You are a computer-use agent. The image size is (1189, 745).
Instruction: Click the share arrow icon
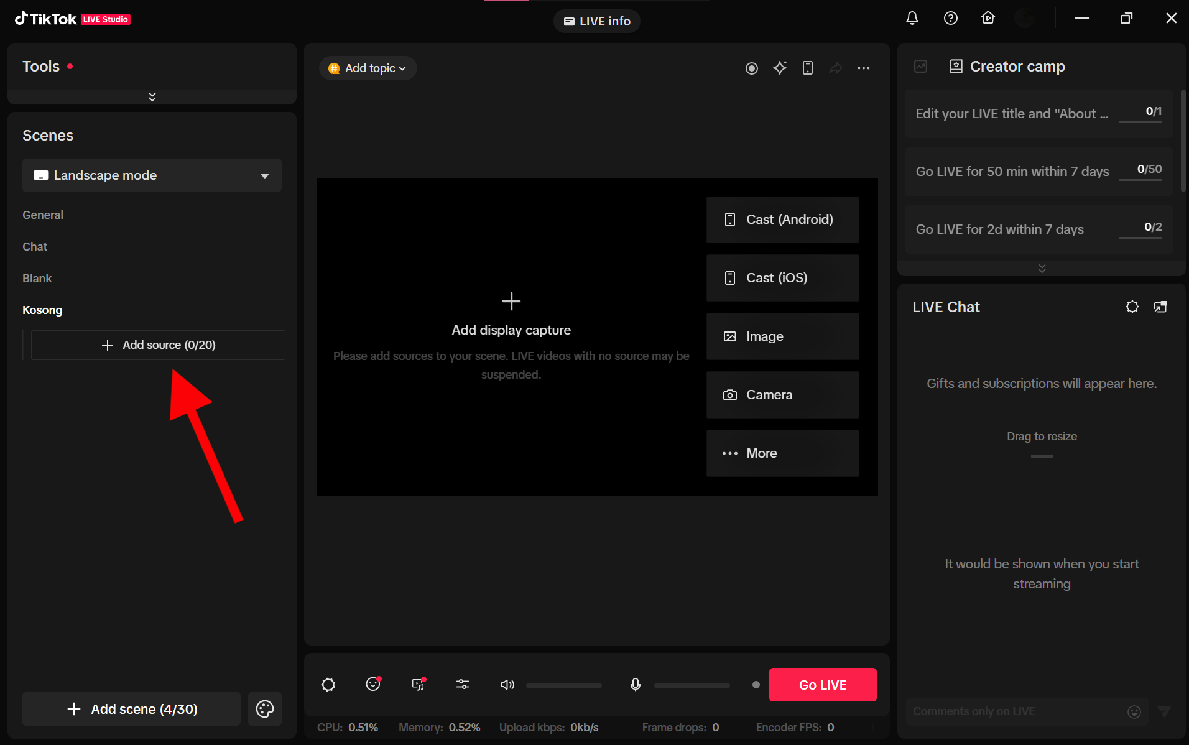(x=836, y=68)
